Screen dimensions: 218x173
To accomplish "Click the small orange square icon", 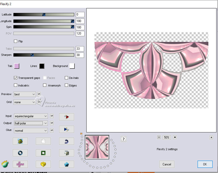I will [81, 134].
